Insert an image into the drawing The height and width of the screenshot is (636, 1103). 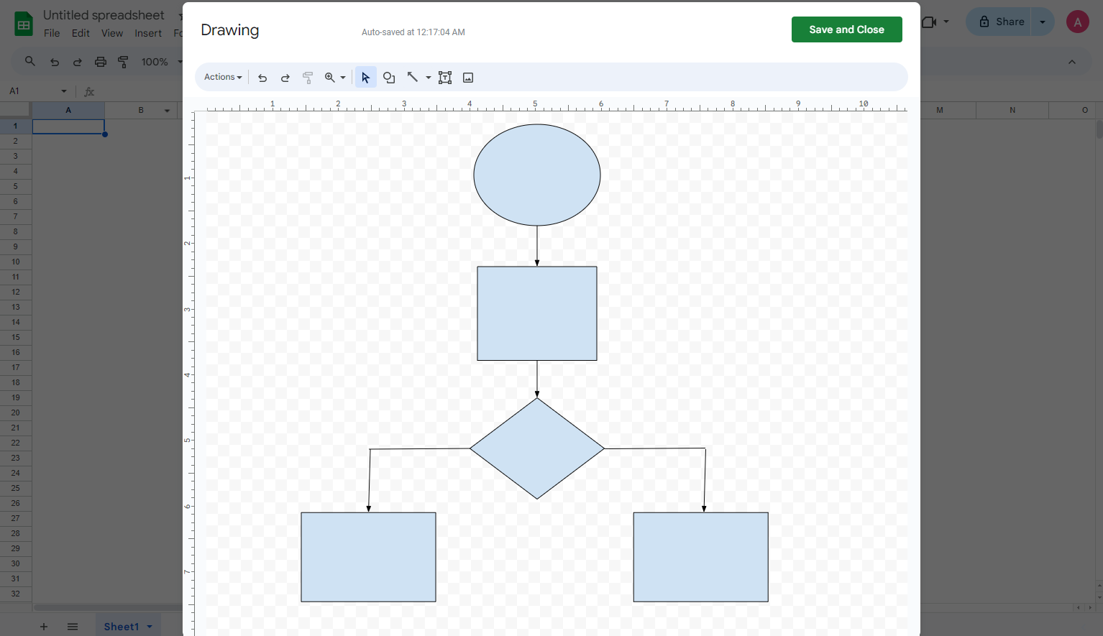pyautogui.click(x=468, y=77)
